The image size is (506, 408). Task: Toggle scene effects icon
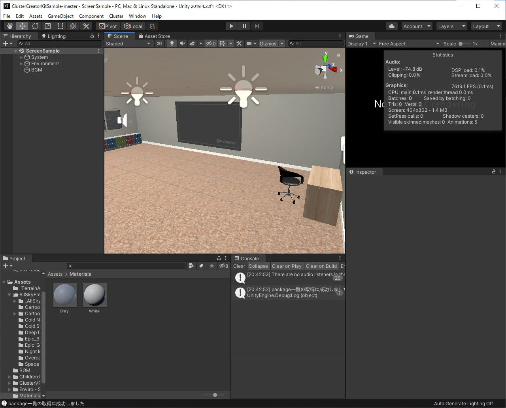(192, 43)
